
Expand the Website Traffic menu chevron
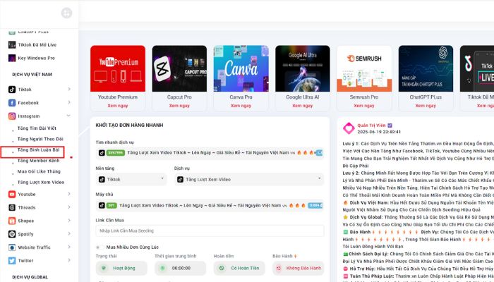tap(69, 247)
